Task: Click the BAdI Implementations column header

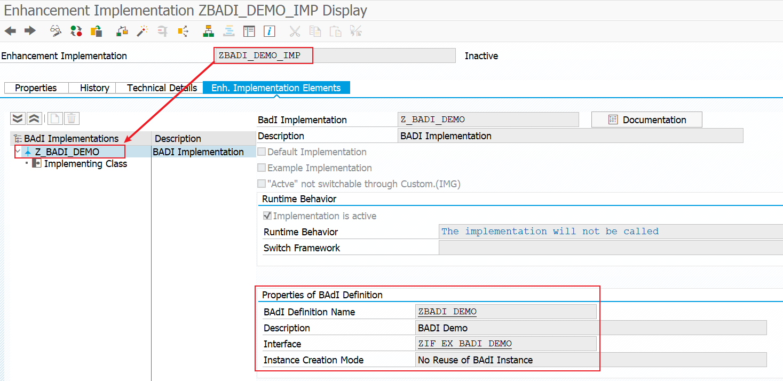Action: tap(81, 139)
